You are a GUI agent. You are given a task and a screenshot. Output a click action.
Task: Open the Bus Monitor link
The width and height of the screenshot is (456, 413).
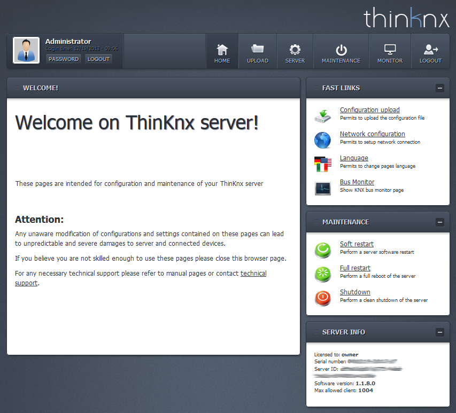pos(357,182)
